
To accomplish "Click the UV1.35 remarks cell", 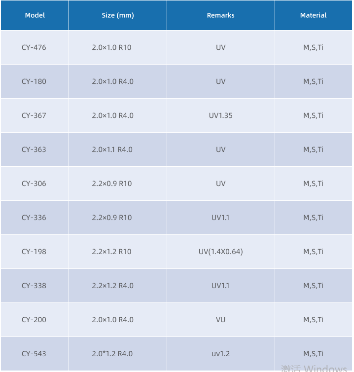I will (220, 115).
